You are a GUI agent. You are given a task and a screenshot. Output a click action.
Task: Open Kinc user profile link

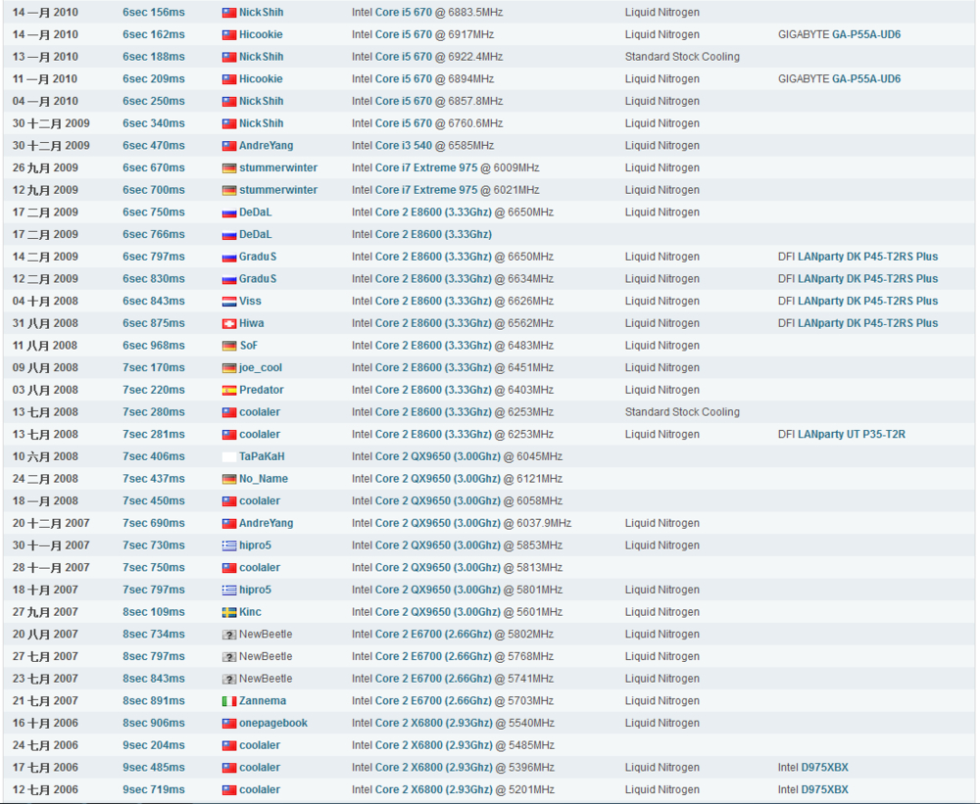click(250, 612)
